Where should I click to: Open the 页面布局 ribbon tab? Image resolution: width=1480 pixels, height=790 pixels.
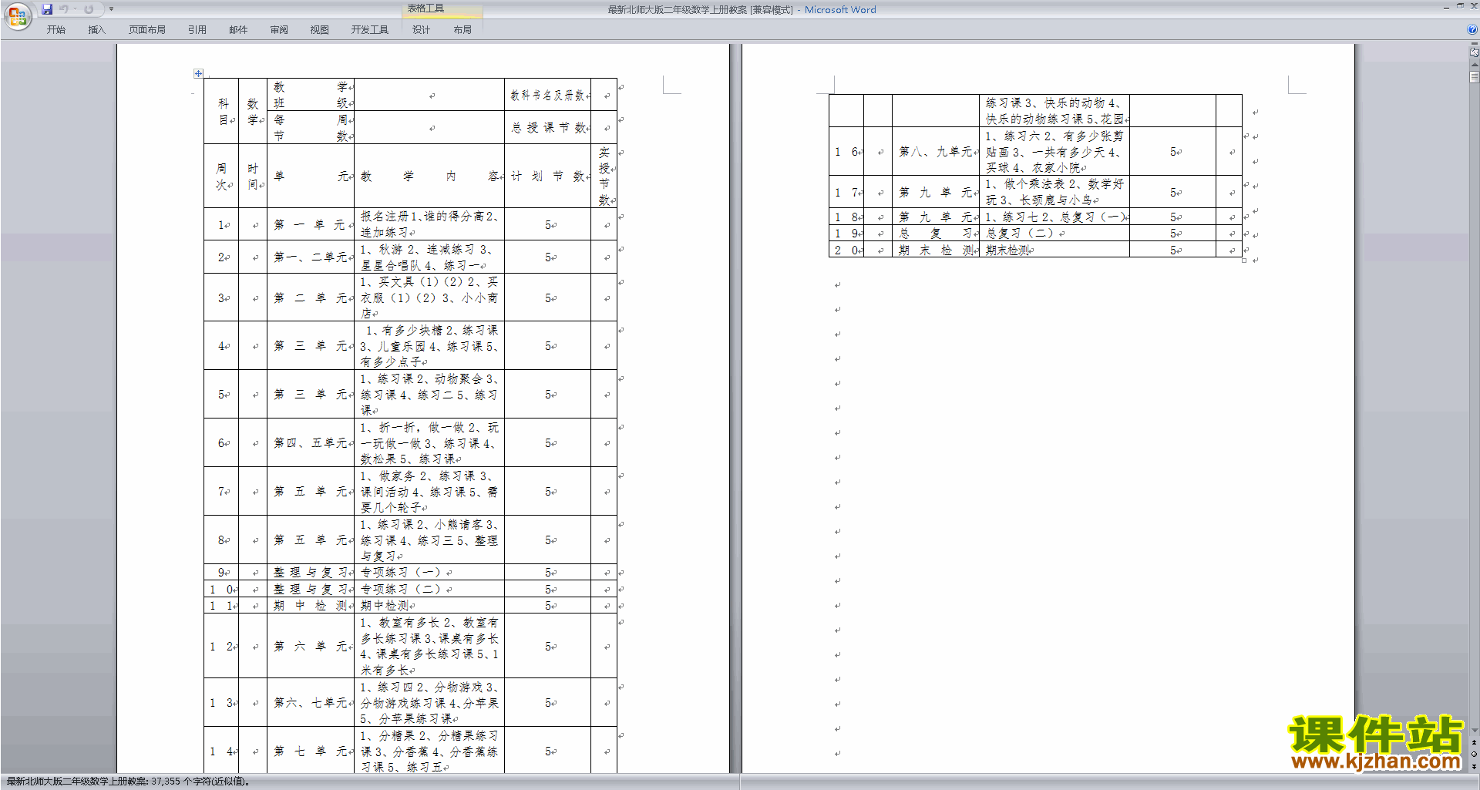click(x=147, y=30)
